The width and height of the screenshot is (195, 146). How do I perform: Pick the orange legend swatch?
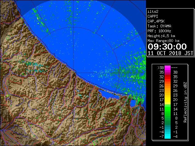tap(168, 86)
